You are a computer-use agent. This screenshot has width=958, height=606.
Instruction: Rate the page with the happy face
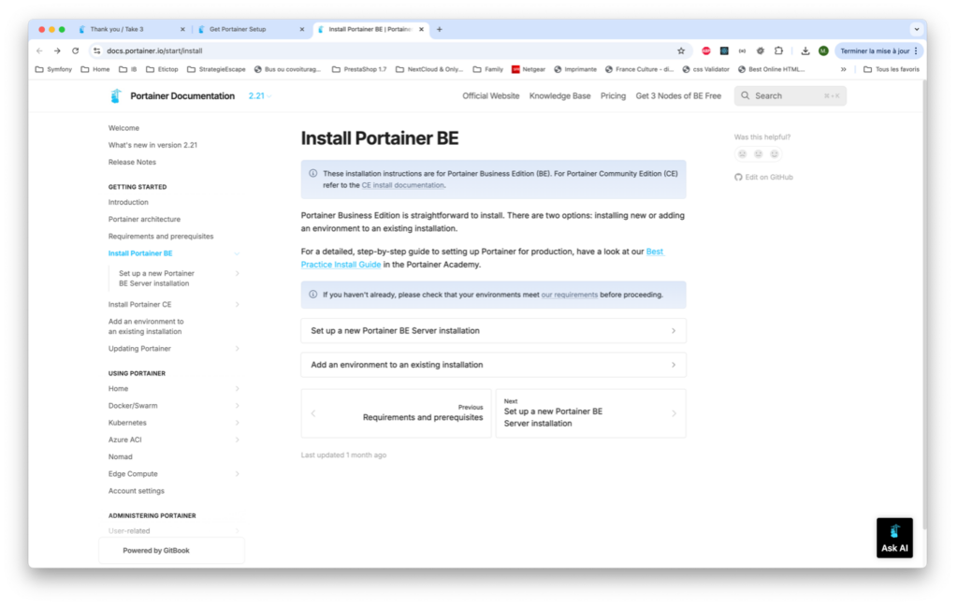pyautogui.click(x=774, y=154)
